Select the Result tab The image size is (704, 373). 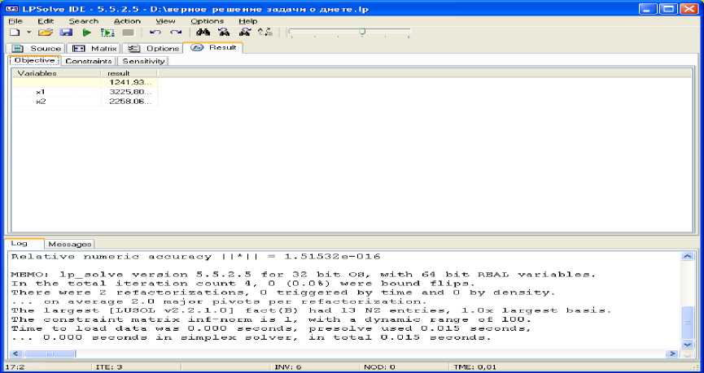tap(213, 47)
